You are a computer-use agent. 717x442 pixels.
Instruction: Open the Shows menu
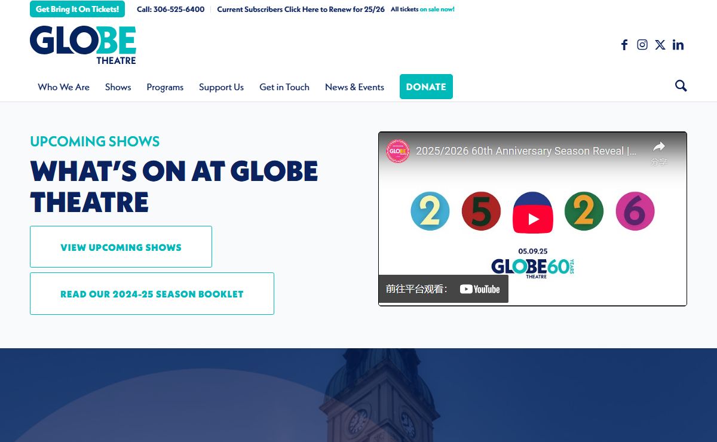pos(118,87)
